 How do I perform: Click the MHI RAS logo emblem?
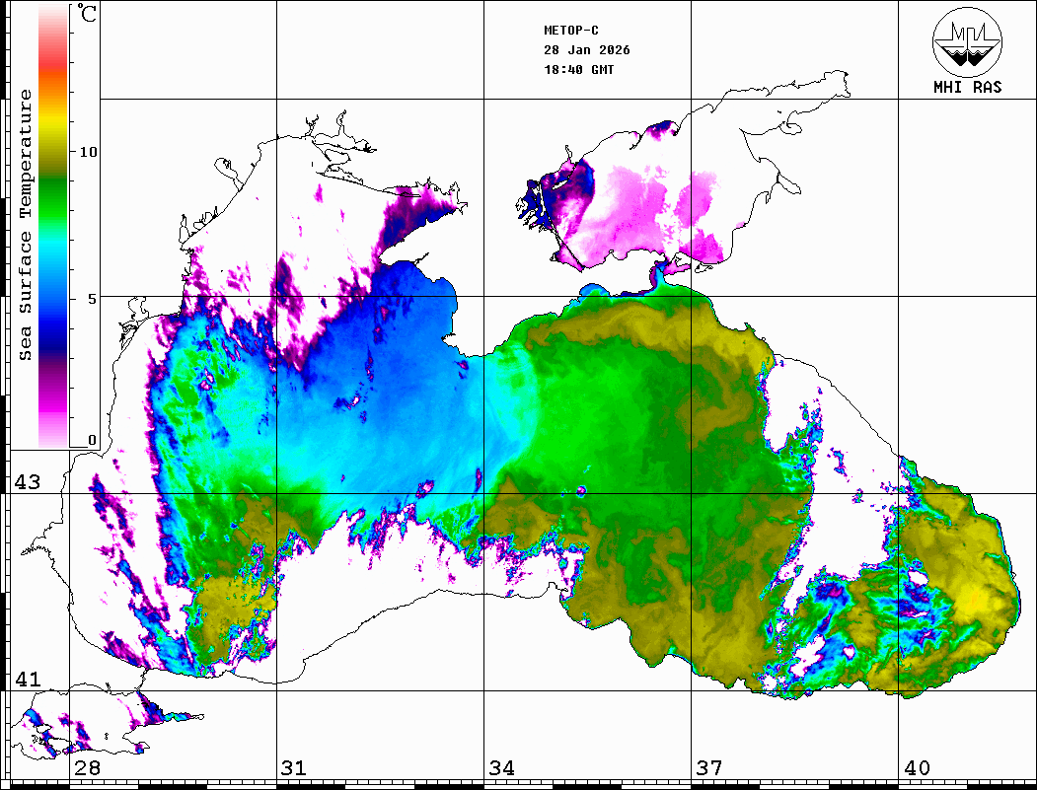[x=967, y=40]
